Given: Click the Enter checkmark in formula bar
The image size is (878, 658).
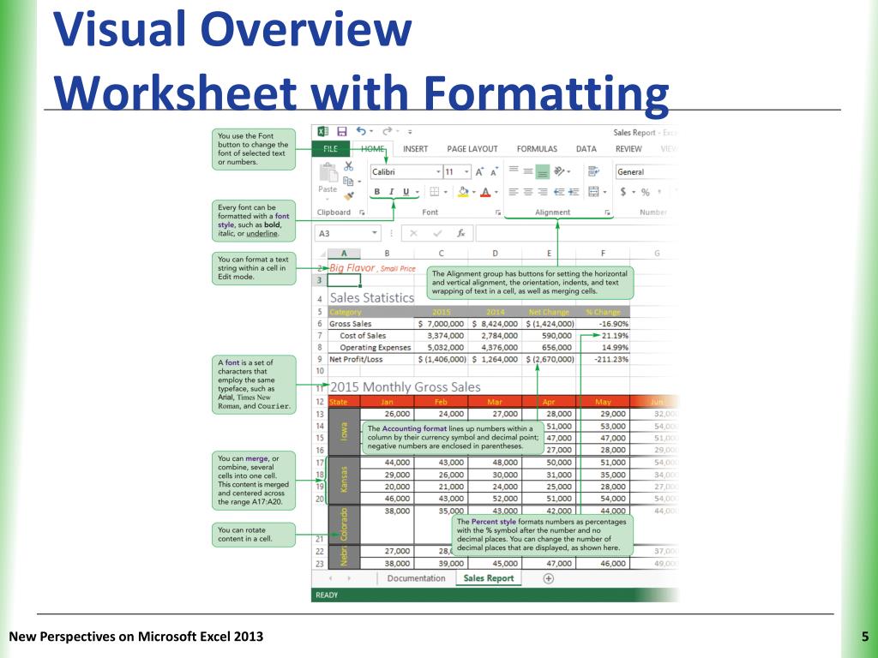Looking at the screenshot, I should [x=437, y=233].
